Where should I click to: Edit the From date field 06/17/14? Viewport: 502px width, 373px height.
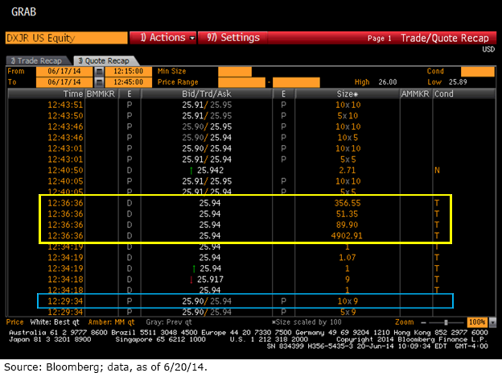click(x=64, y=71)
